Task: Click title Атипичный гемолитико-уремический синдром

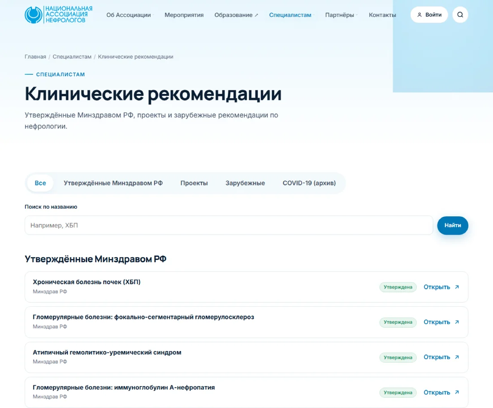Action: point(107,352)
